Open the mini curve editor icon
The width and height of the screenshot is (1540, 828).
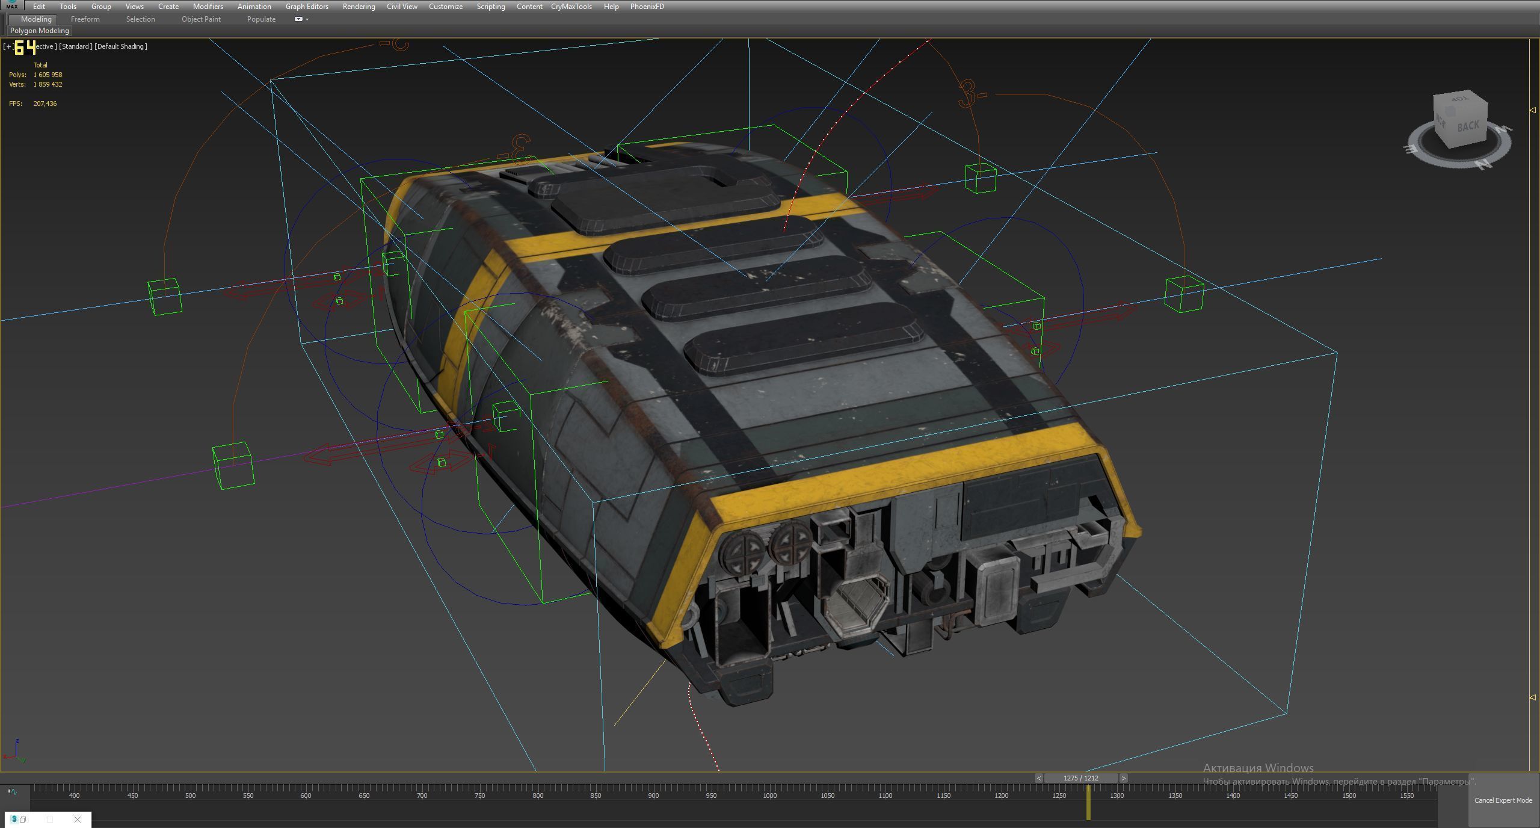(13, 792)
